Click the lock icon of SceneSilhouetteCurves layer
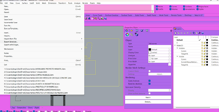219x112 pixels. click(x=205, y=62)
